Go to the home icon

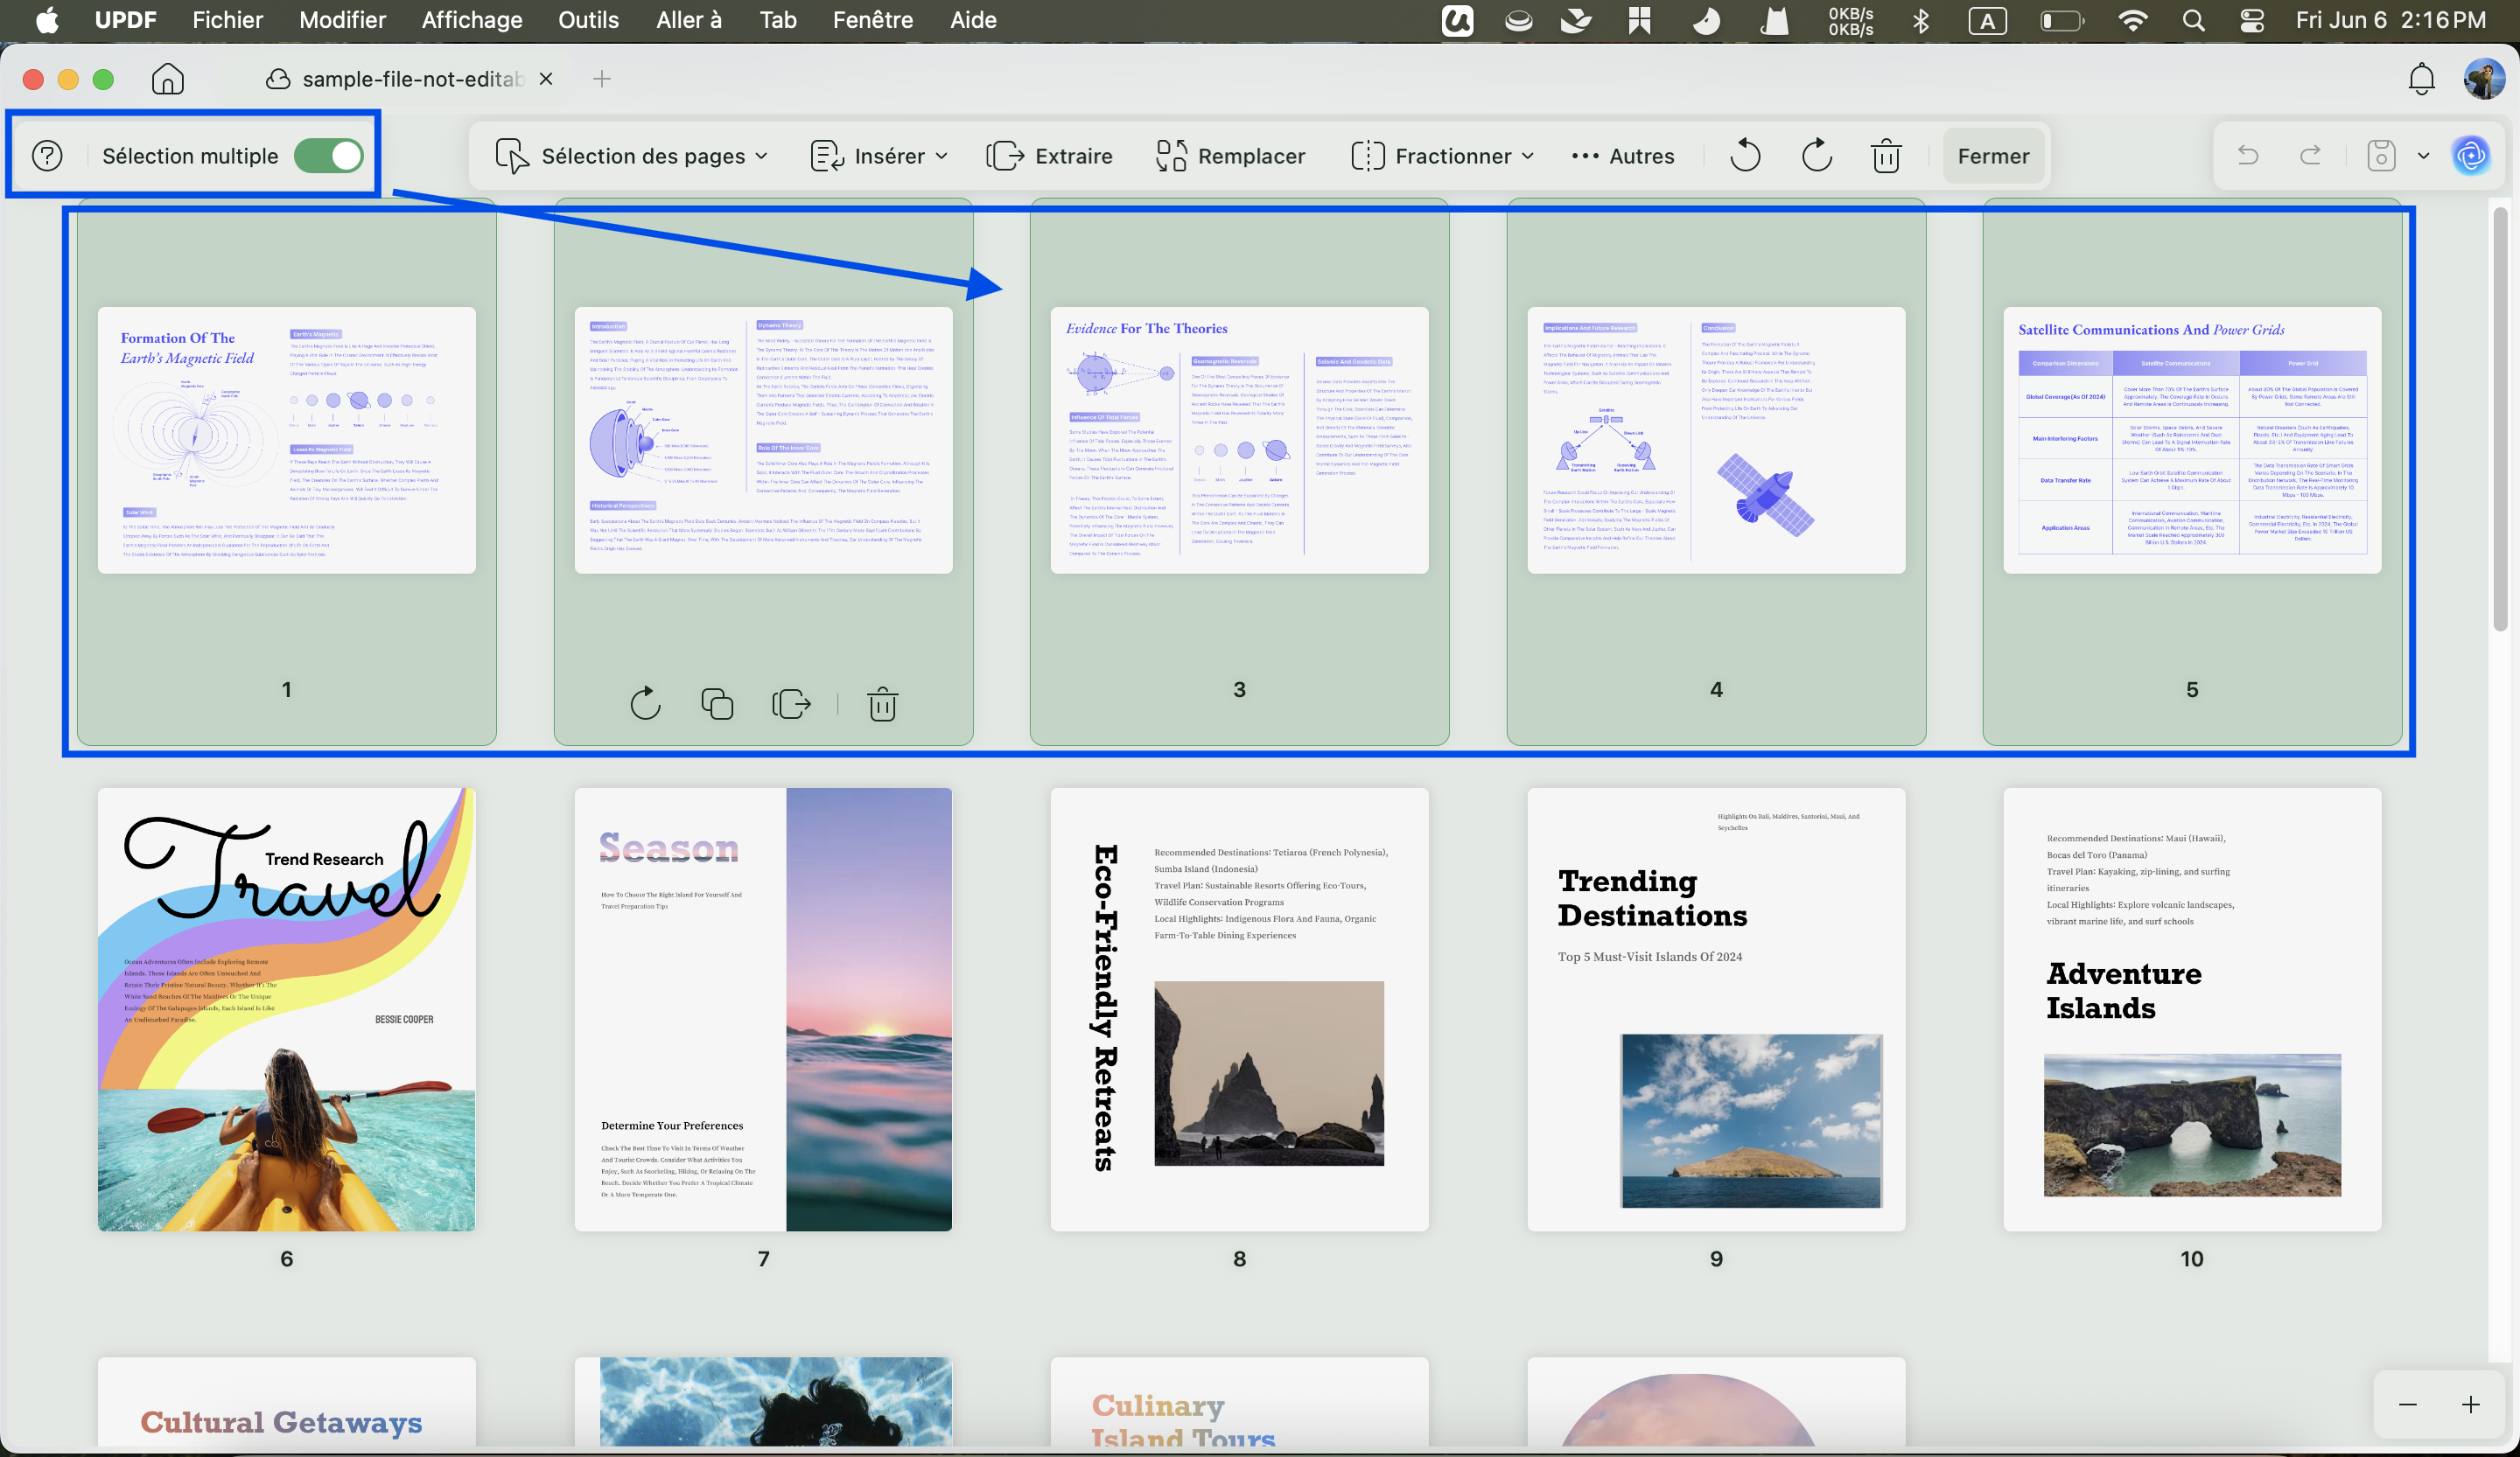168,79
